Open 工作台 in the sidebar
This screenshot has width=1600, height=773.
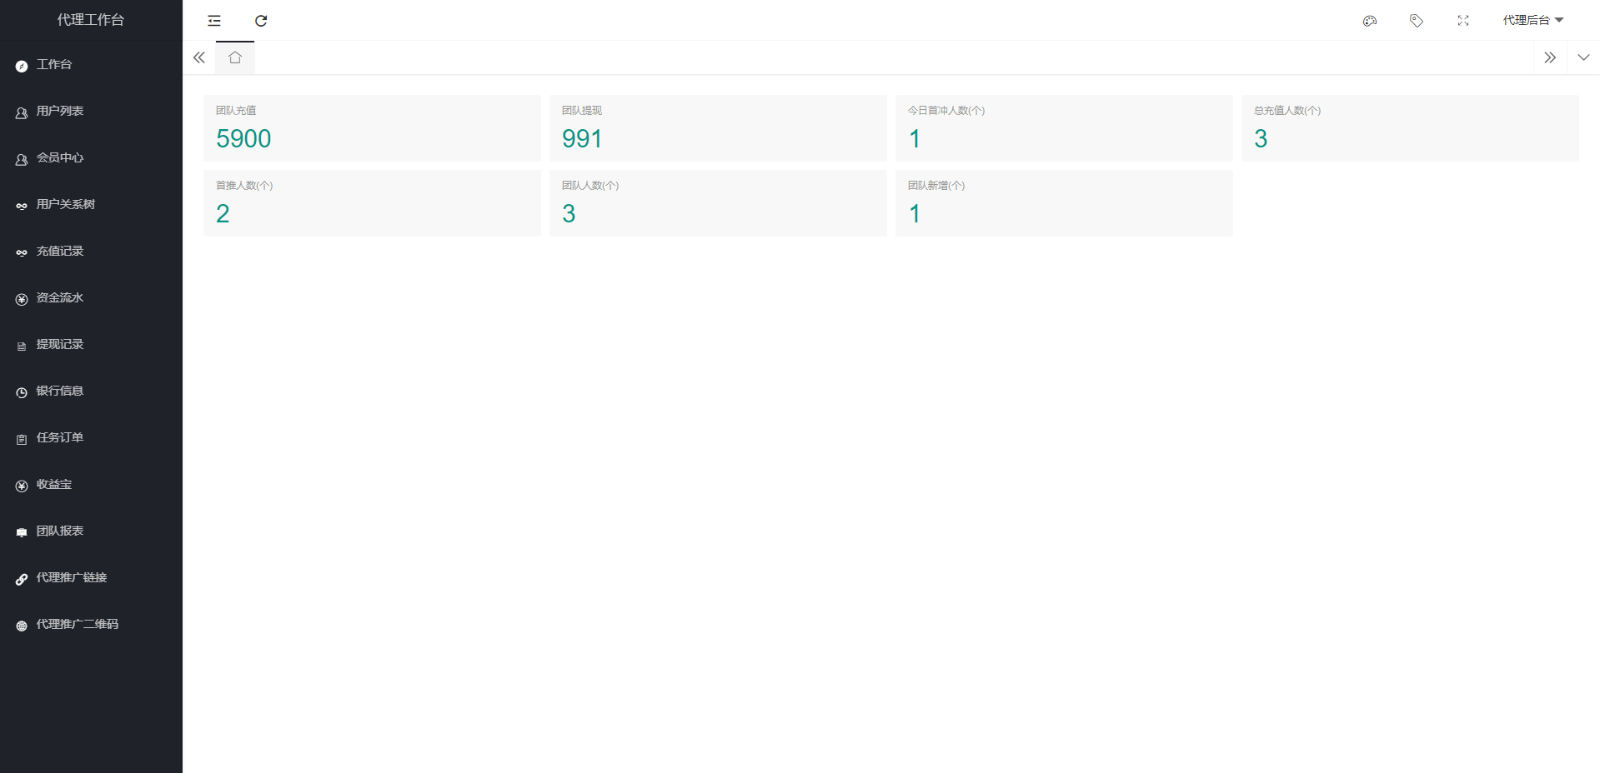[x=54, y=65]
